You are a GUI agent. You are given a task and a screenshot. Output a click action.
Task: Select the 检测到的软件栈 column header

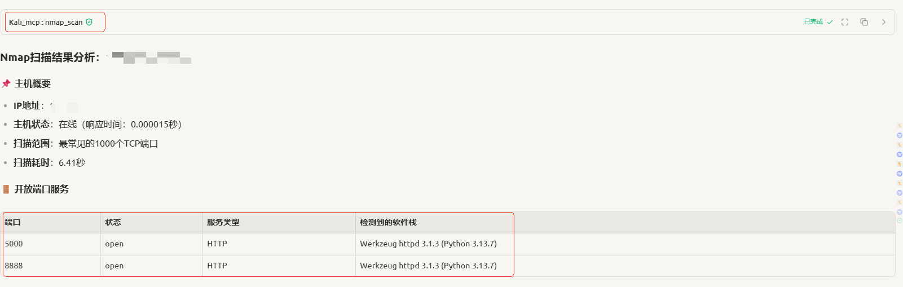tap(388, 222)
